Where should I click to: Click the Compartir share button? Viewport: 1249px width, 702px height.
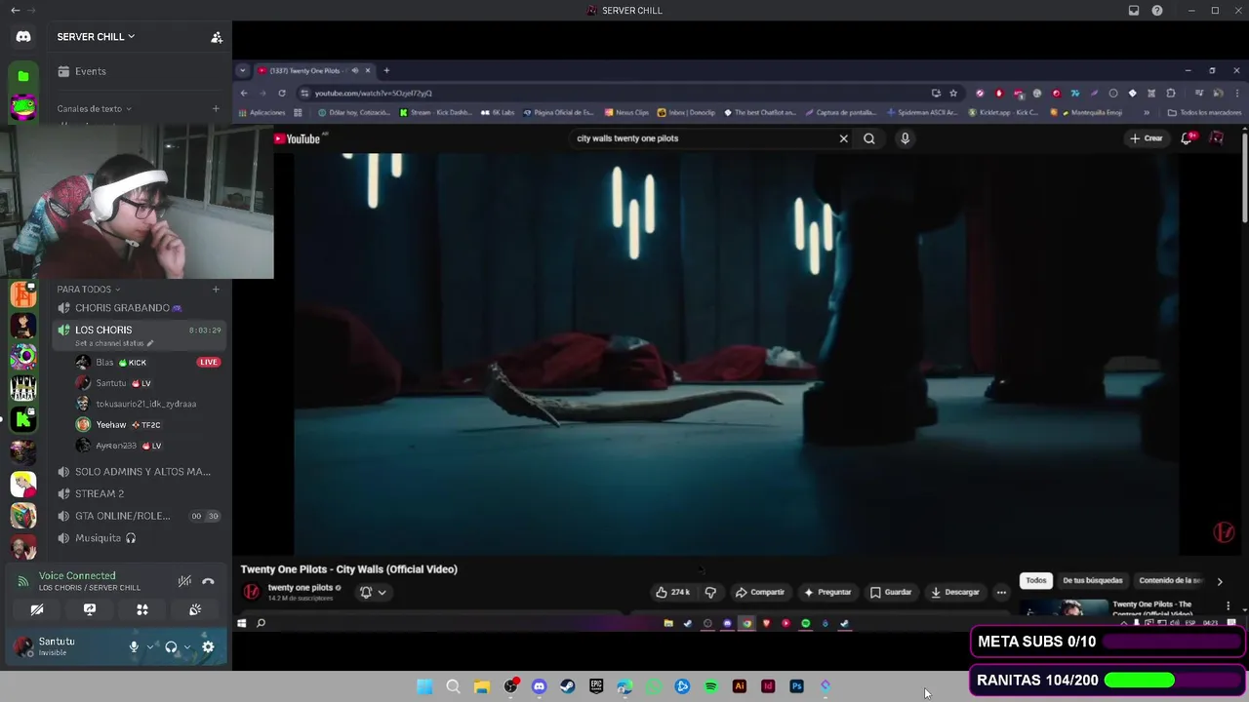coord(759,592)
